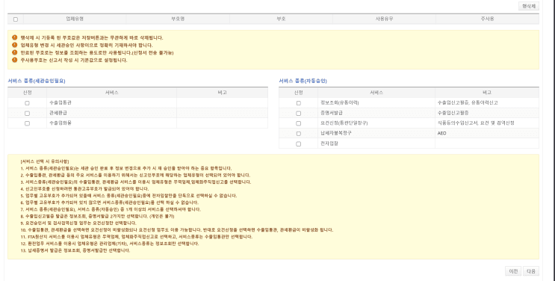Tick the 요건신청(통관단일창구) checkbox
Image resolution: width=555 pixels, height=281 pixels.
tap(298, 123)
